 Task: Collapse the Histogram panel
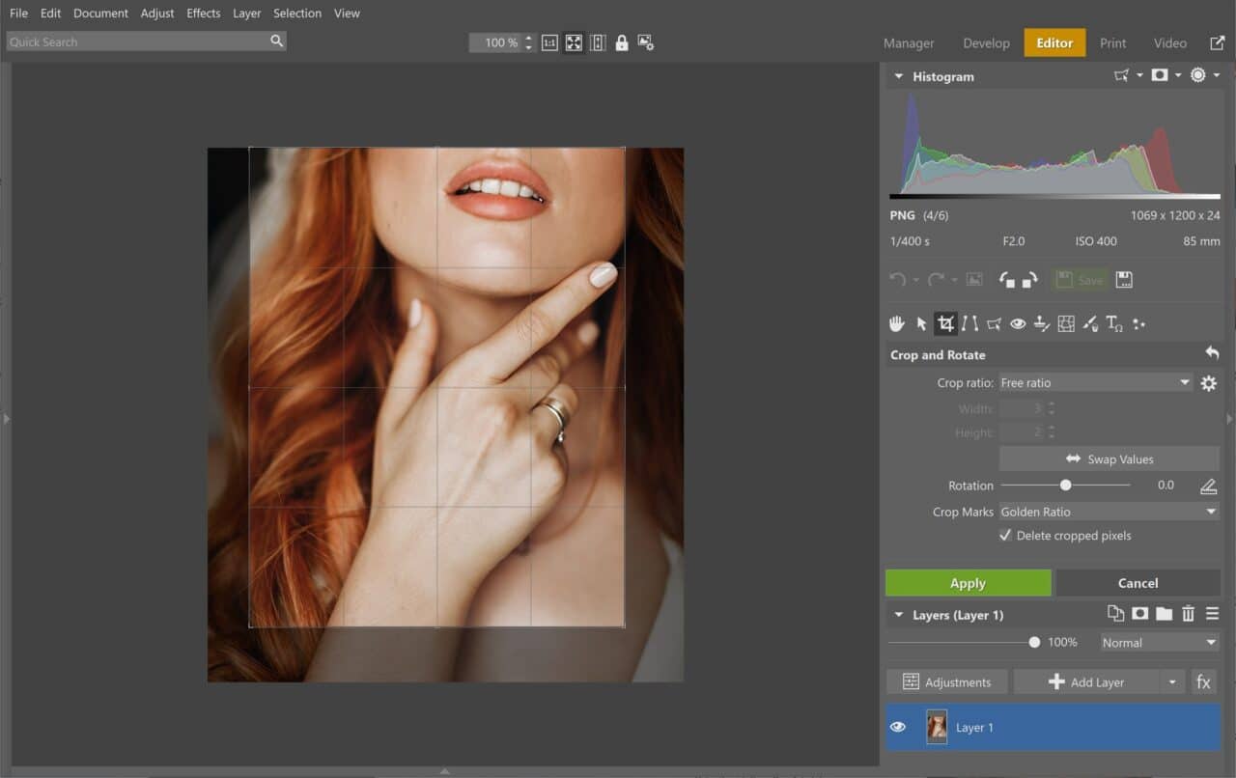pos(898,76)
